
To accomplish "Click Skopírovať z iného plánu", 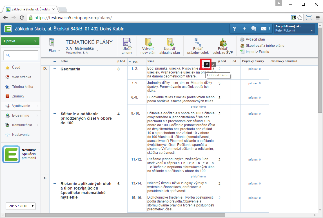I will point(265,45).
